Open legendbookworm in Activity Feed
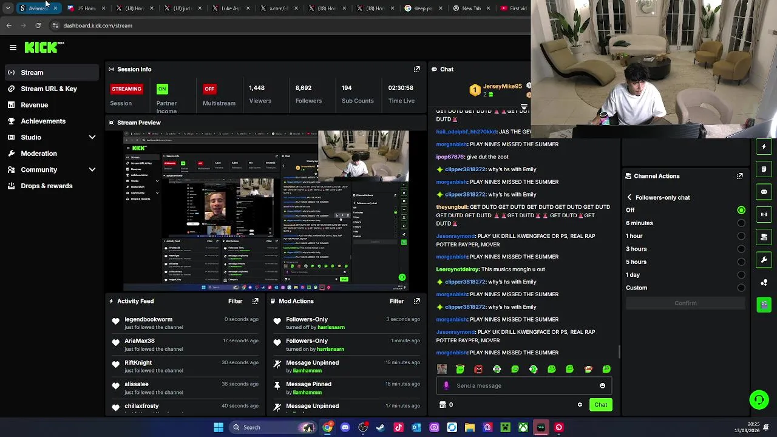 click(x=148, y=319)
